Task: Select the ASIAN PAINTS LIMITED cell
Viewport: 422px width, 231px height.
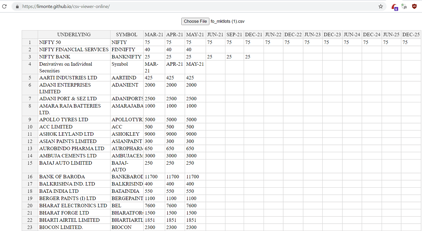Action: tap(74, 141)
